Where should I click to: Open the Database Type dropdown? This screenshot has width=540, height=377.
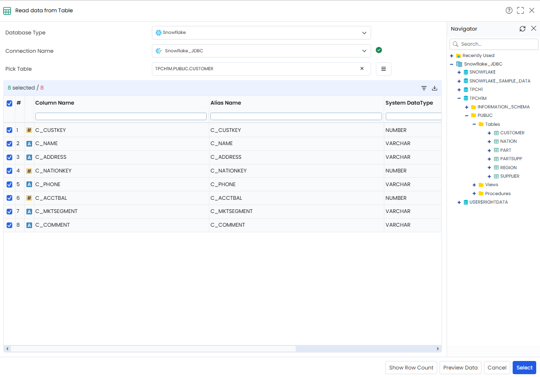pos(261,33)
